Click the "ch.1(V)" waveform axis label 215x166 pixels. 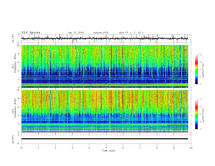pyautogui.click(x=13, y=39)
